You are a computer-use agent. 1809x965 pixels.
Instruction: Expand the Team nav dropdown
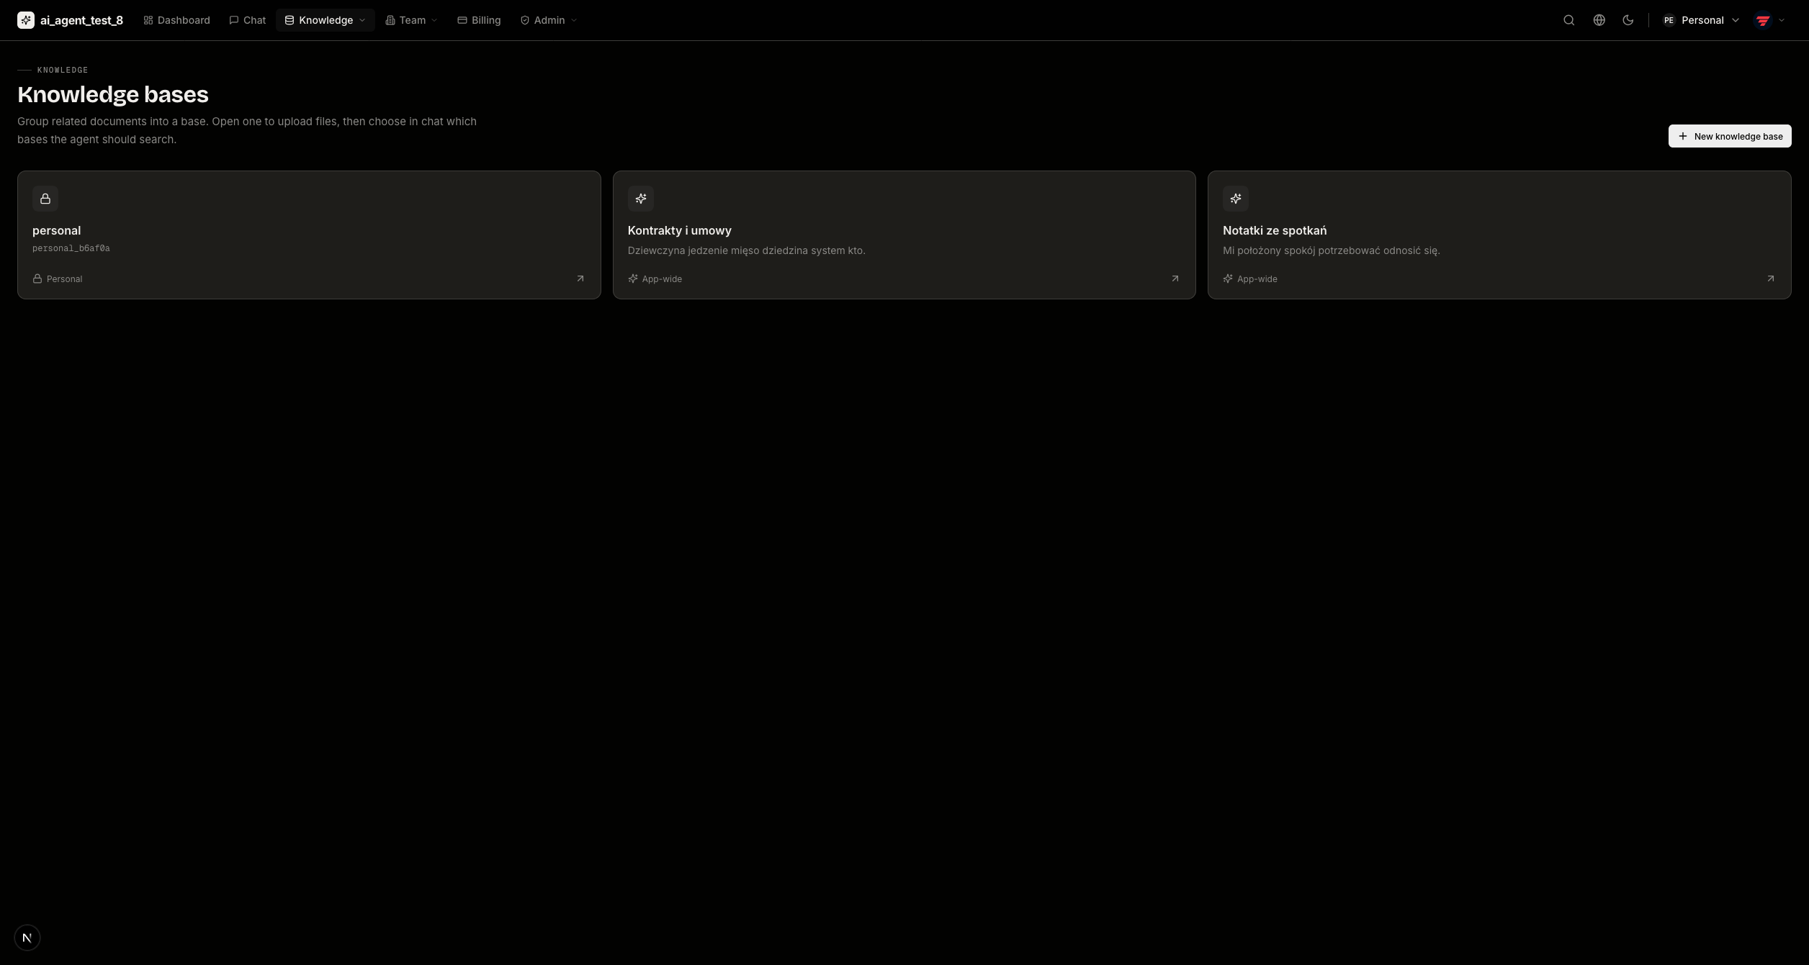pyautogui.click(x=412, y=20)
